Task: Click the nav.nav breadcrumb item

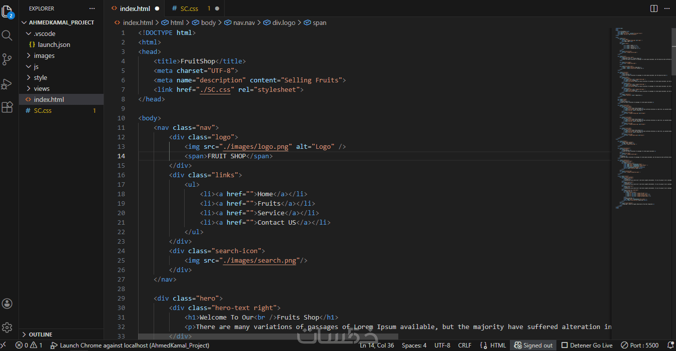Action: pos(240,22)
